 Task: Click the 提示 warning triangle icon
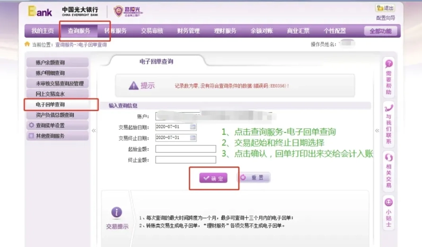coord(133,86)
